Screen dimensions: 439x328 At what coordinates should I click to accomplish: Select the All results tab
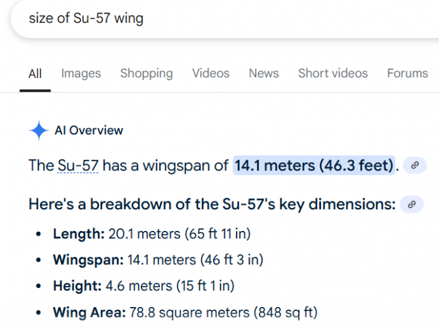[x=35, y=73]
